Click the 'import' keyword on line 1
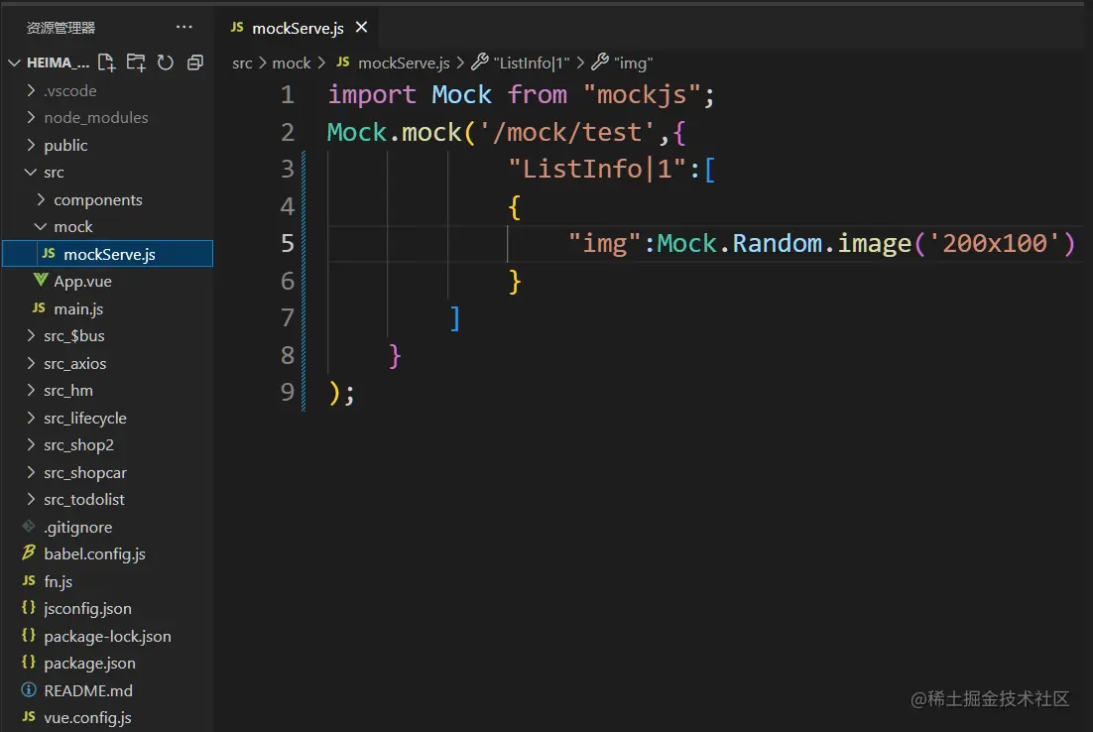 pyautogui.click(x=372, y=95)
